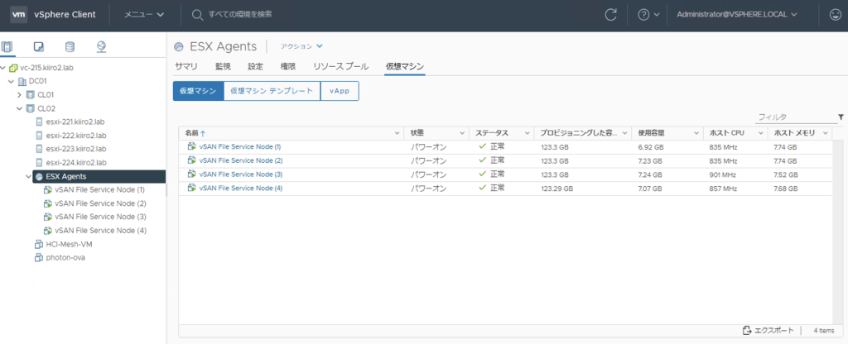Open the 状態 column filter dropdown
848x344 pixels.
(x=462, y=133)
